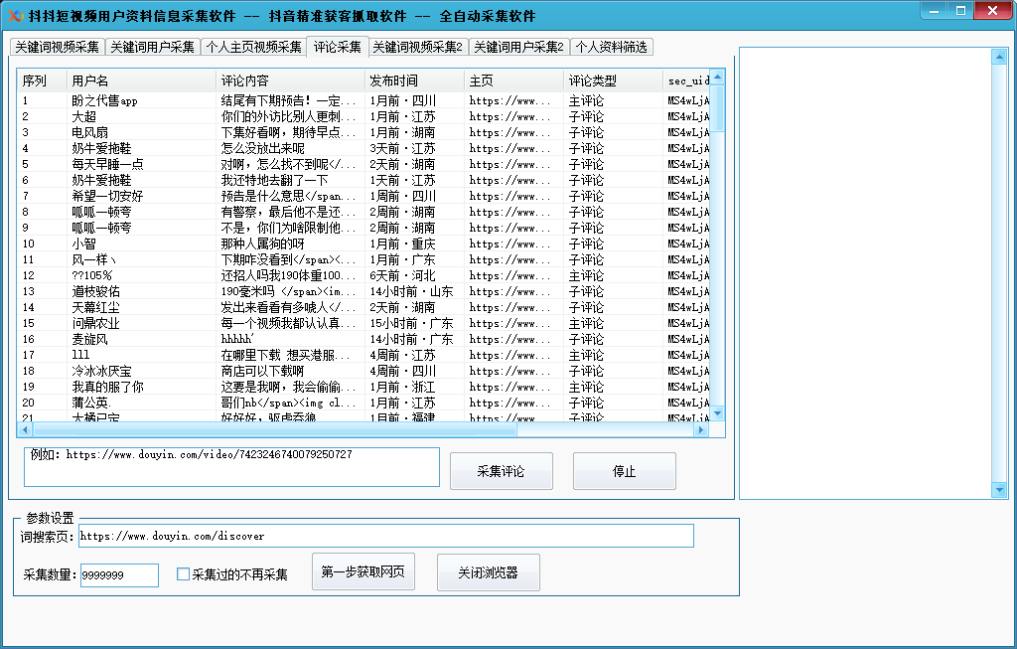
Task: Open the 关键词视频采集2 tab
Action: [418, 47]
